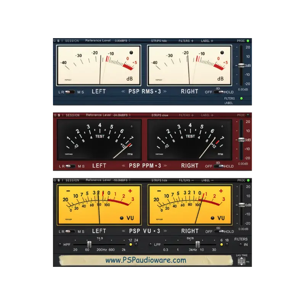Enable LPF filter LED in VU strip
This screenshot has height=305, width=305.
tap(150, 244)
